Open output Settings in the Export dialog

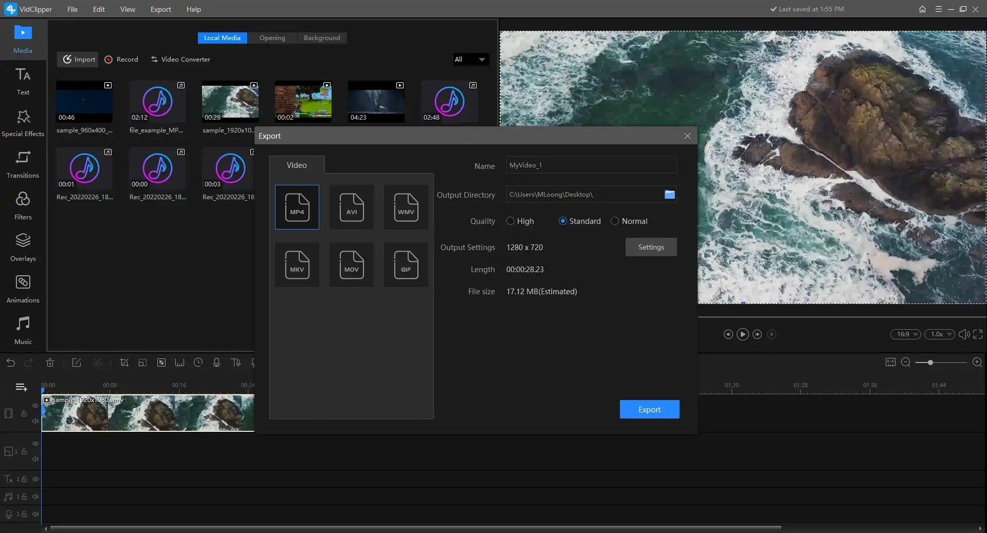pos(651,247)
